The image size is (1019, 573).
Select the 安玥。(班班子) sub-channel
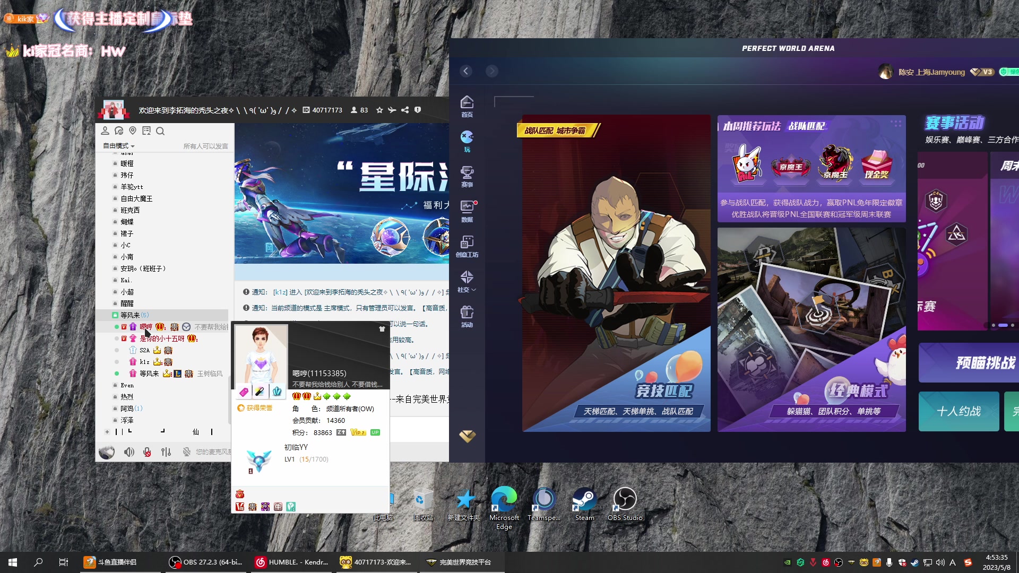click(143, 268)
